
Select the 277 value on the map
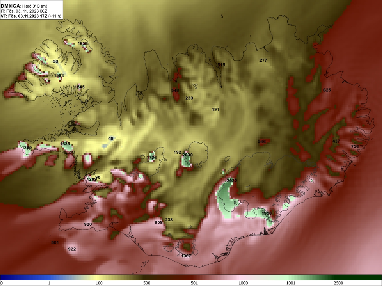pos(263,60)
